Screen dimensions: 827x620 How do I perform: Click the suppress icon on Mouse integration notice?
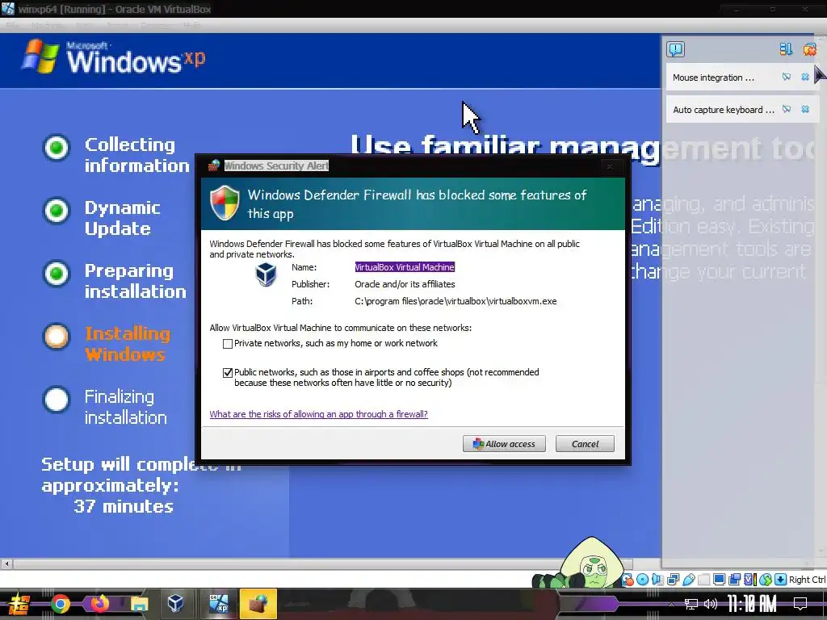787,77
